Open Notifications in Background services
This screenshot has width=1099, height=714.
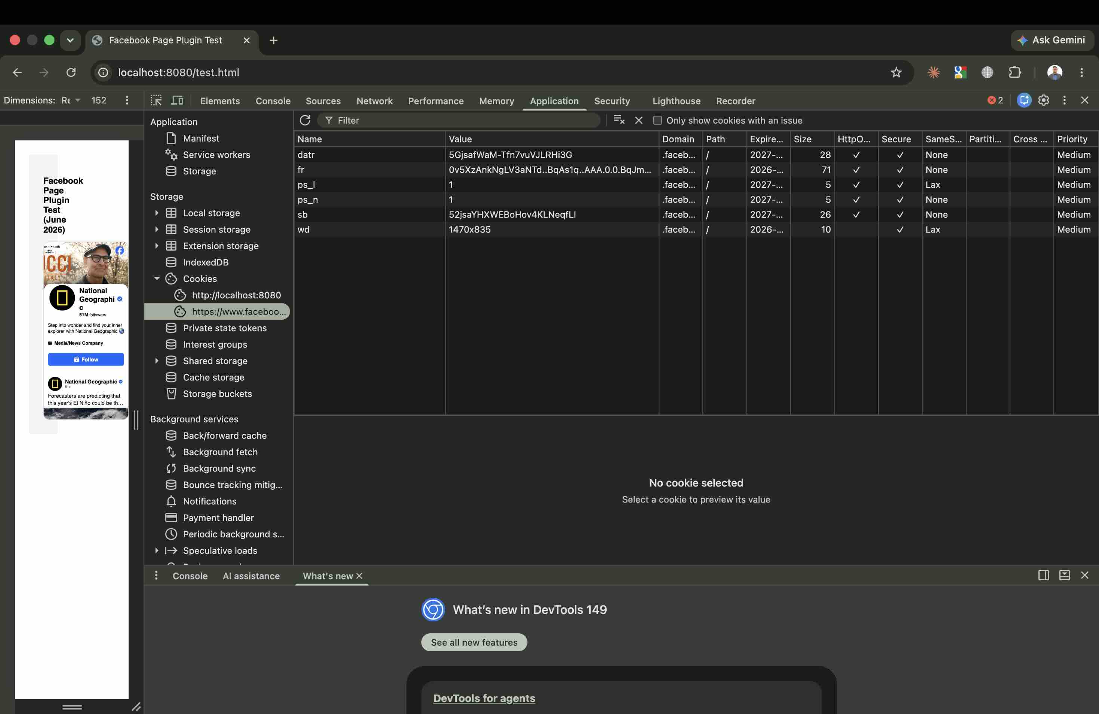(x=209, y=501)
